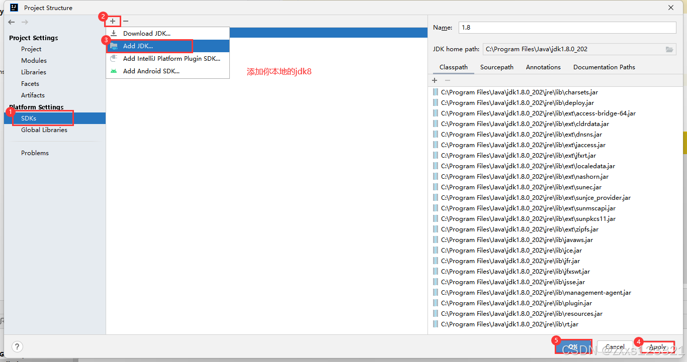Click the plus icon above the classpath list
687x362 pixels.
point(435,80)
